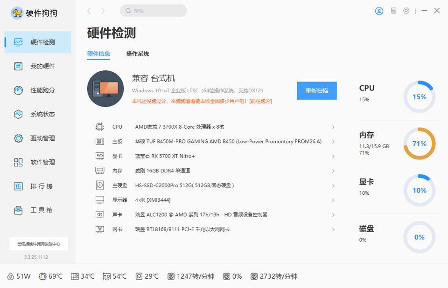Viewport: 448px width, 288px height.
Task: Click the 2732转/分钟 fan speed icon
Action: [x=254, y=276]
